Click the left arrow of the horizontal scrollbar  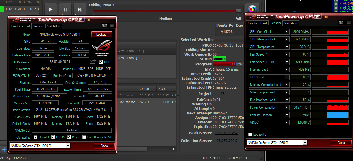[170, 149]
